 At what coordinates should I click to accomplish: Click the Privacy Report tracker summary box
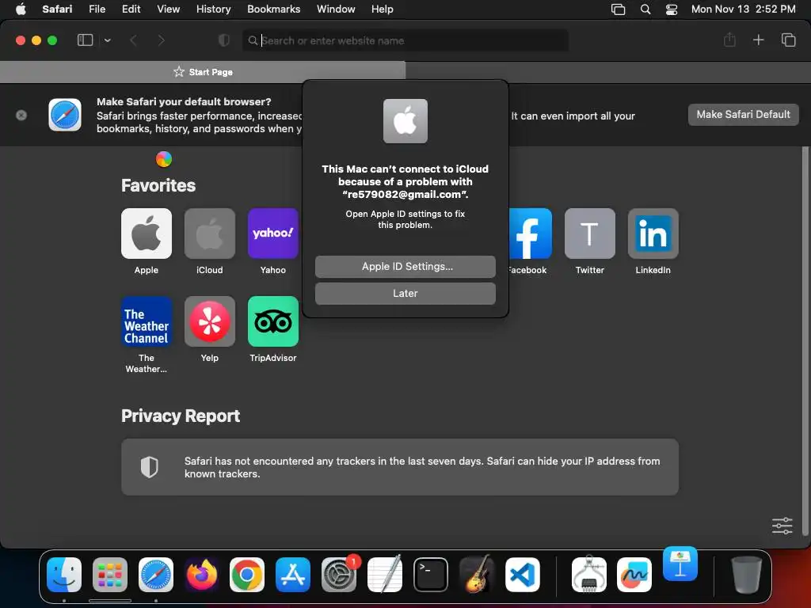[x=400, y=467]
